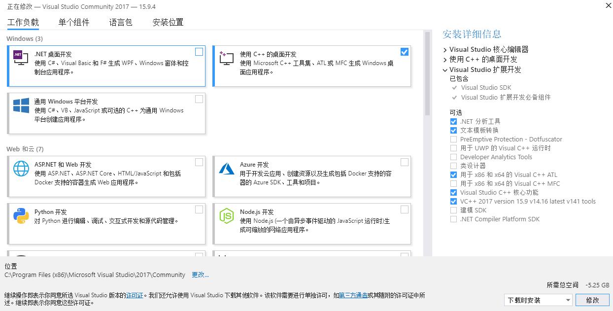
Task: Click the Web 和云 (7) category heading
Action: 25,149
